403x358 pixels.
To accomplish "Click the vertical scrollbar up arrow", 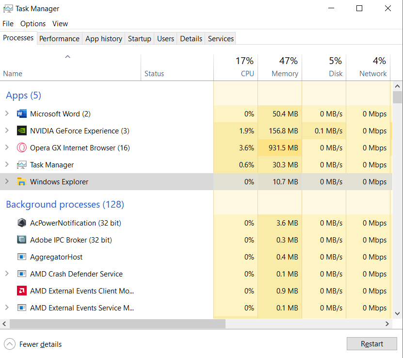I will click(397, 86).
